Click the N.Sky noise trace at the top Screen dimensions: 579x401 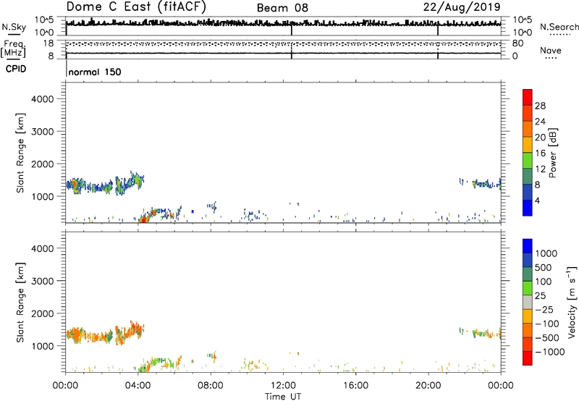(x=283, y=23)
